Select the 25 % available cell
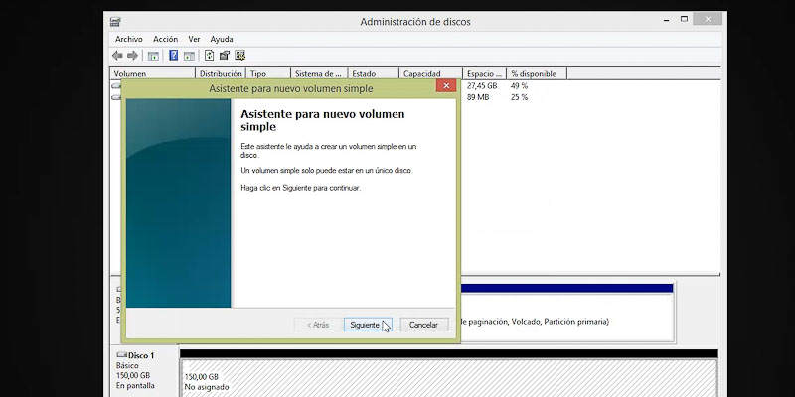The image size is (795, 397). pyautogui.click(x=519, y=97)
